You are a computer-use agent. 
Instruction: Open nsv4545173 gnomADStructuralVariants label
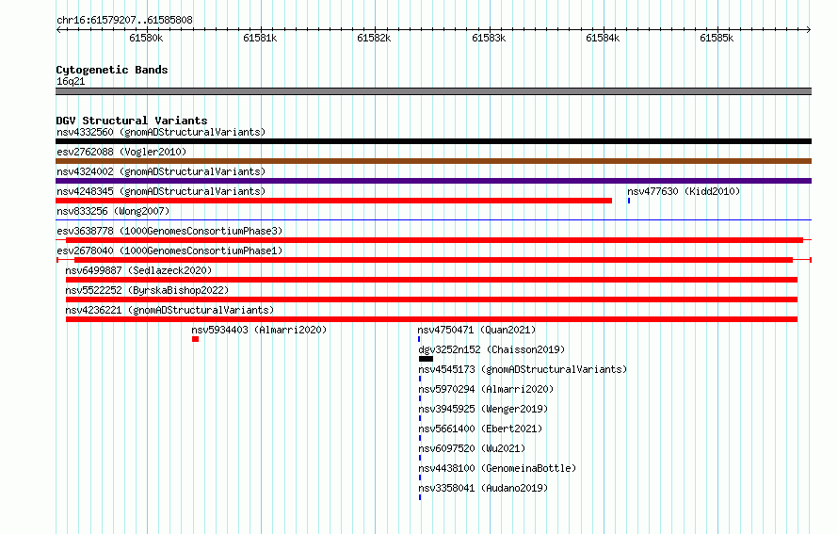pos(523,369)
